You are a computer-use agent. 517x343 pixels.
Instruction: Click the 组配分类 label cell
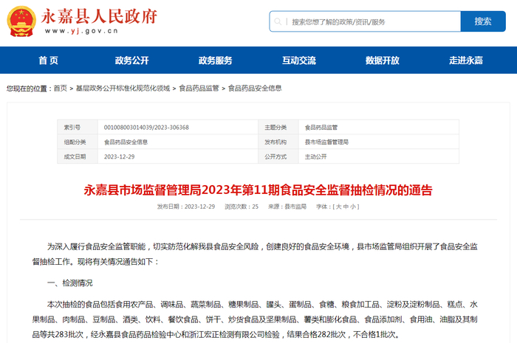pyautogui.click(x=78, y=142)
